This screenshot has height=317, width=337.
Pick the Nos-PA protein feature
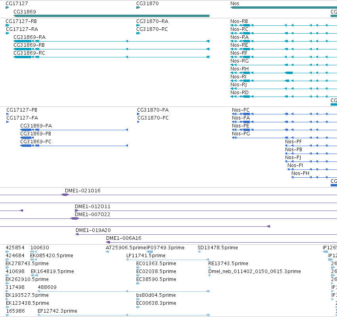pos(241,118)
